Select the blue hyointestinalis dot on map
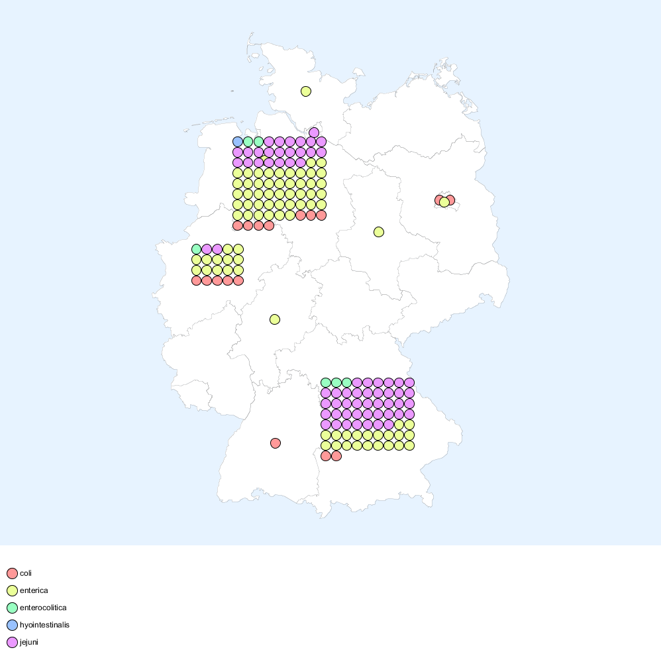Image resolution: width=661 pixels, height=652 pixels. [238, 142]
